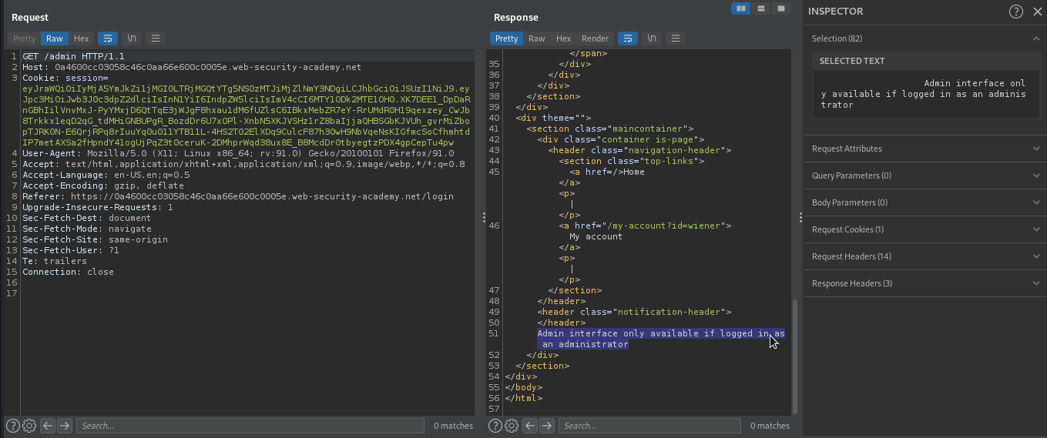Viewport: 1047px width, 438px height.
Task: Click the Te: trailers header line
Action: (55, 261)
